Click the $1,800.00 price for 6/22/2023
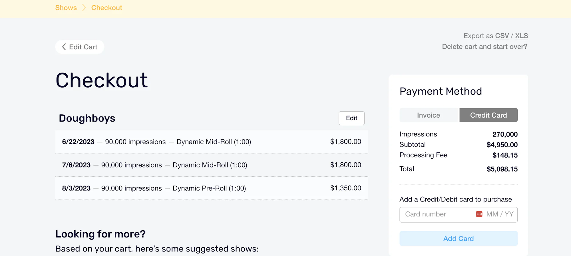 tap(345, 142)
